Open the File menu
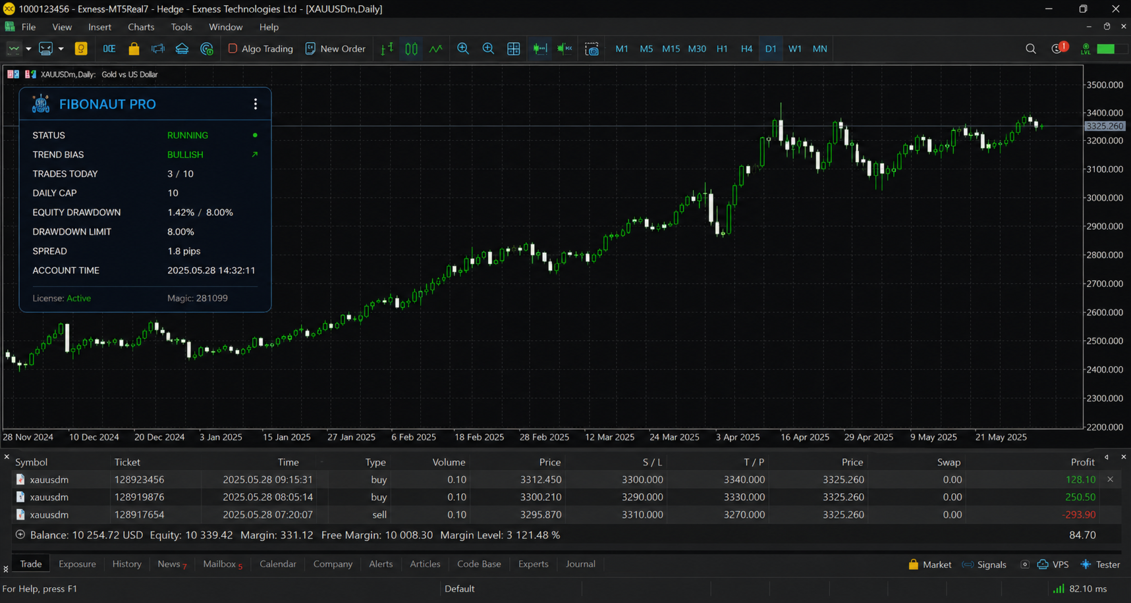1131x603 pixels. (x=28, y=27)
